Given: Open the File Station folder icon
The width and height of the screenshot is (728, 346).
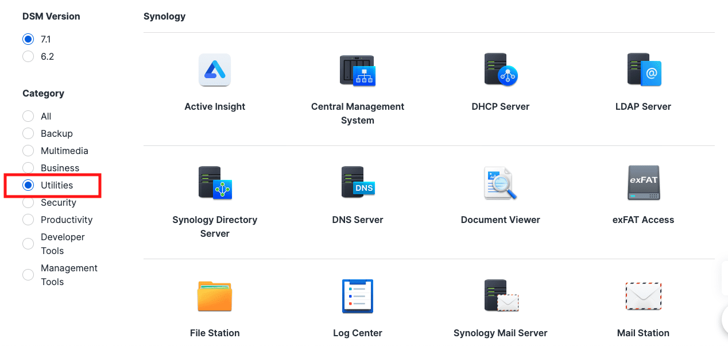Looking at the screenshot, I should (215, 296).
